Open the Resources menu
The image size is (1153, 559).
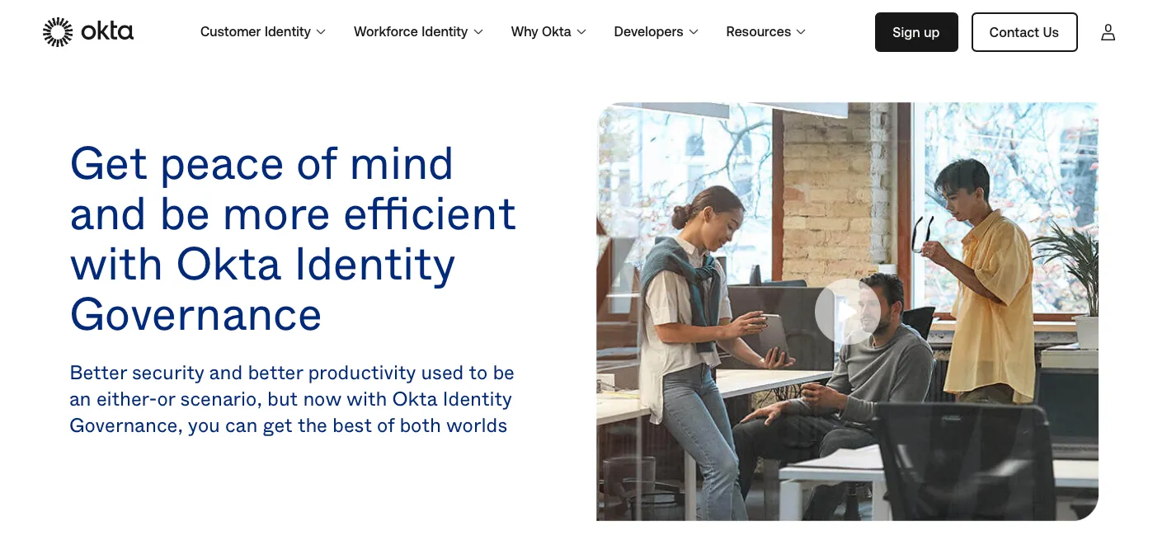(x=765, y=32)
